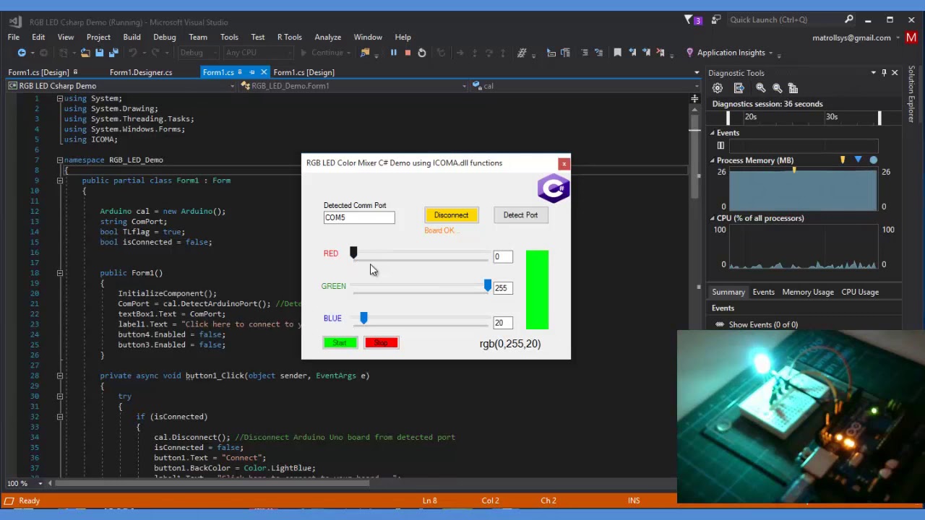Click the notifications flag icon
Screen dimensions: 925x520
689,19
